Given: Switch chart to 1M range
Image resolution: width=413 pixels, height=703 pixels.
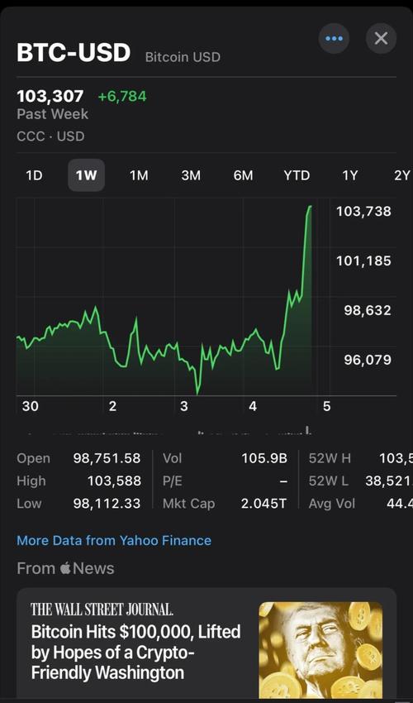Looking at the screenshot, I should coord(139,175).
